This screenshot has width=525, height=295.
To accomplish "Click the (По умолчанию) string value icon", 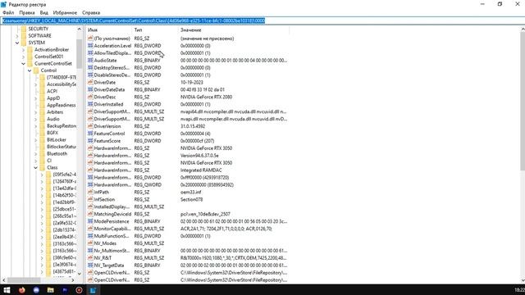I will [90, 39].
